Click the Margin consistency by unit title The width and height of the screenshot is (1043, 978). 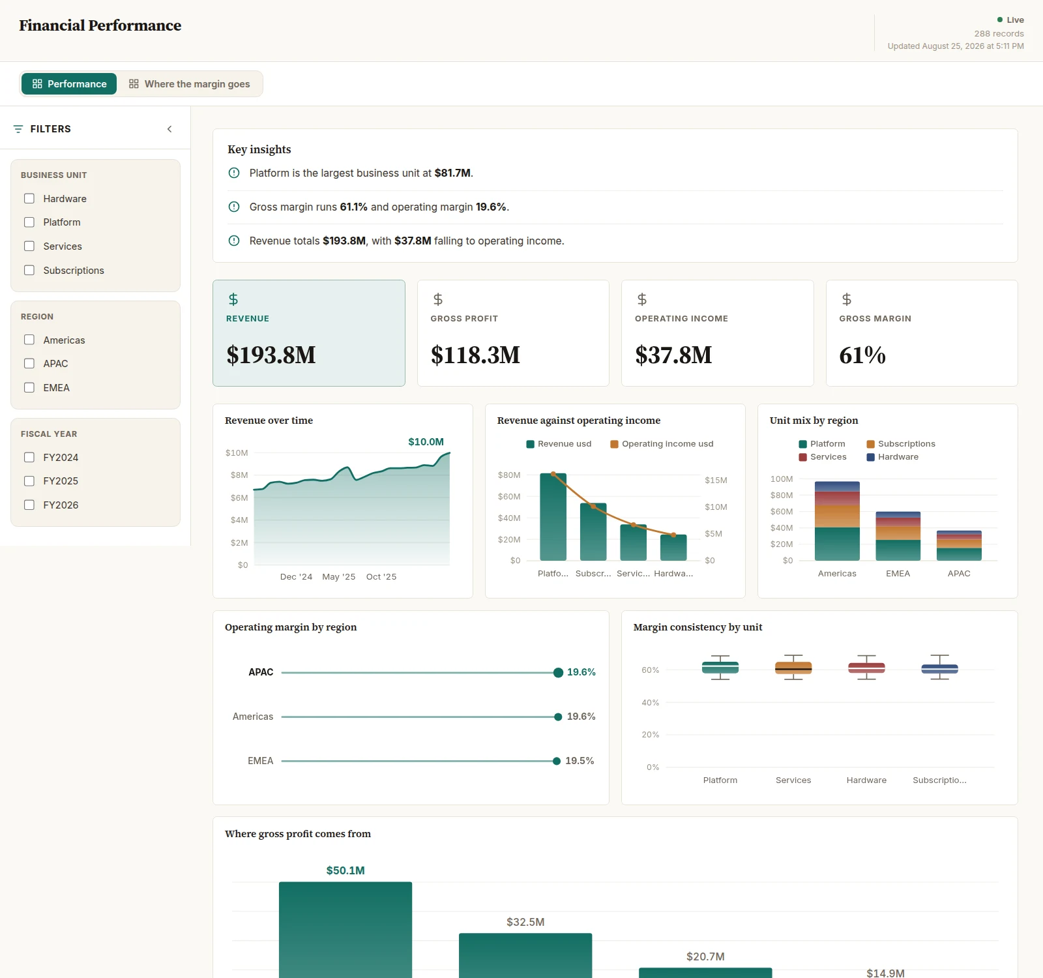(698, 627)
